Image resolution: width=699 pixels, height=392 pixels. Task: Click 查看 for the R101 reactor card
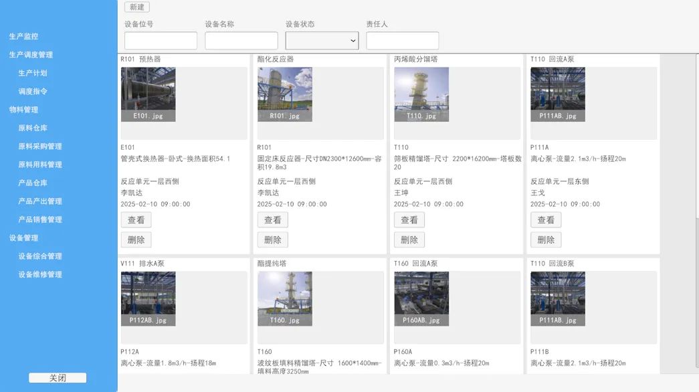pyautogui.click(x=273, y=220)
